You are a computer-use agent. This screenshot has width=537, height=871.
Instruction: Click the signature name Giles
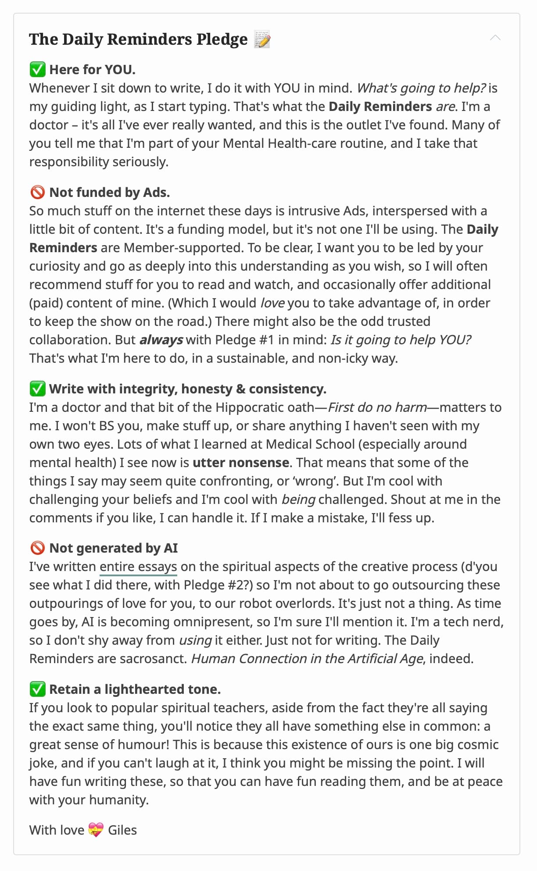tap(122, 830)
